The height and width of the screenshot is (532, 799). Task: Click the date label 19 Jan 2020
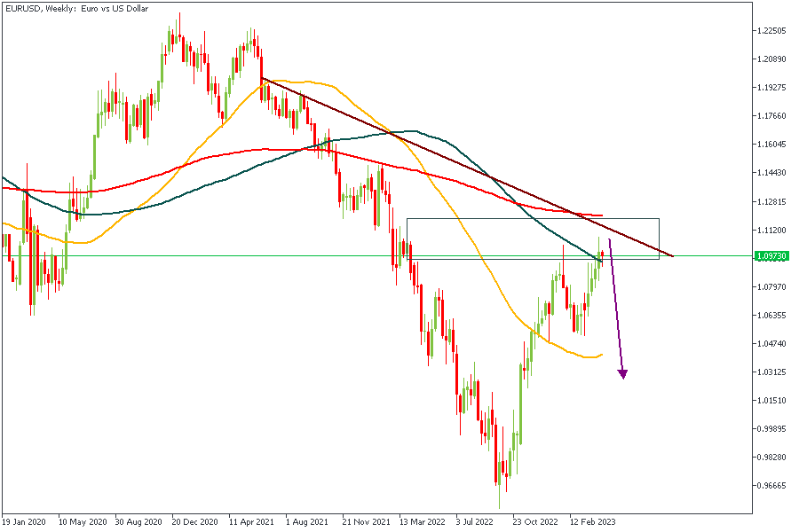tap(23, 522)
